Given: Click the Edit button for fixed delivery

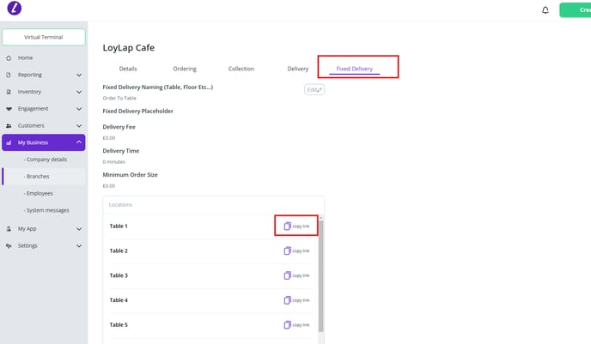Looking at the screenshot, I should coord(314,89).
